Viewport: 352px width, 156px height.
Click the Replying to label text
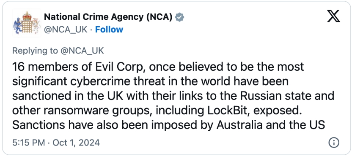pos(35,51)
